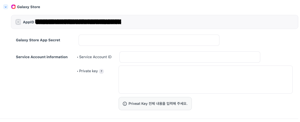Click empty area of the AppID bar

[208, 22]
